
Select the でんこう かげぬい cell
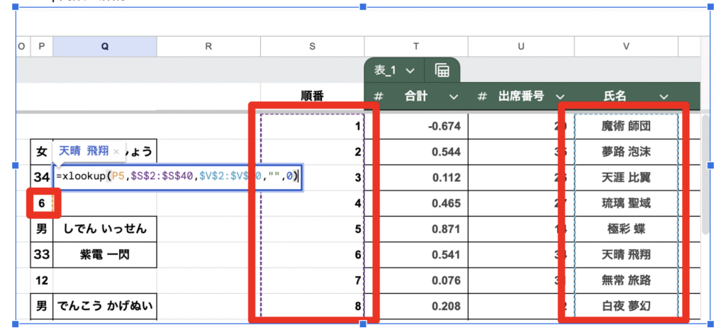point(104,307)
